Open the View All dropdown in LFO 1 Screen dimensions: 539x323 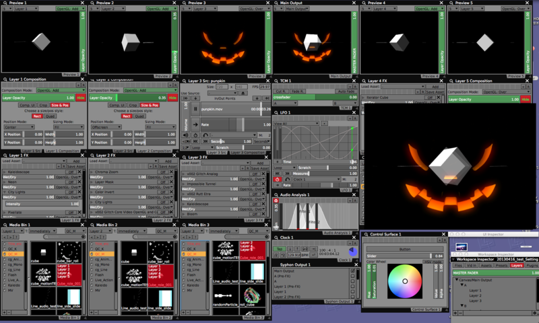point(296,124)
